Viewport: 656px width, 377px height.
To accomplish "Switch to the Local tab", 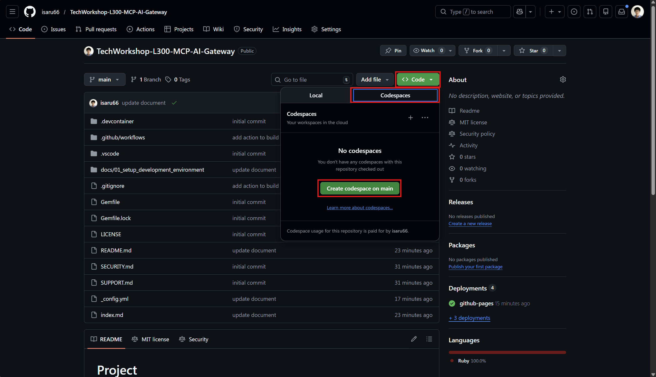I will pyautogui.click(x=316, y=95).
